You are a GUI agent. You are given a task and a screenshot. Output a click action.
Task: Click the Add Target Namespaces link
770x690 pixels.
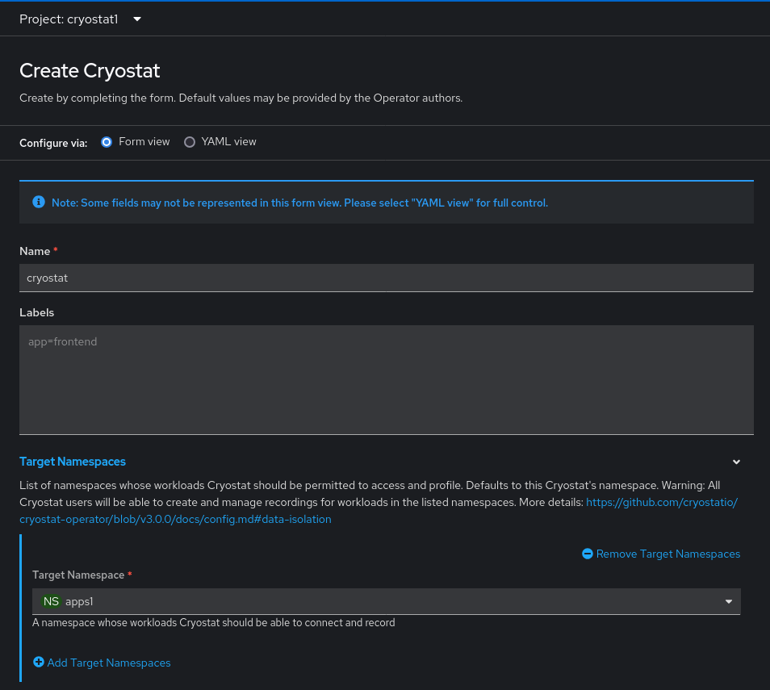[x=109, y=663]
